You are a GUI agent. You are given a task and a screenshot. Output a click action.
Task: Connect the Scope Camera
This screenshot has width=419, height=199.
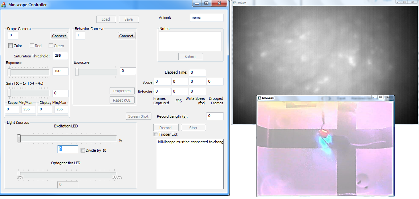(59, 36)
